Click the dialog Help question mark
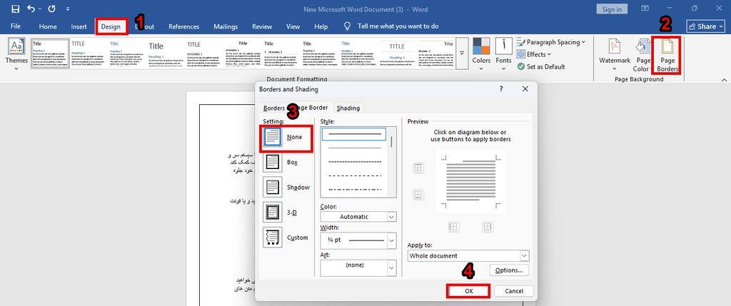The image size is (731, 306). point(501,89)
